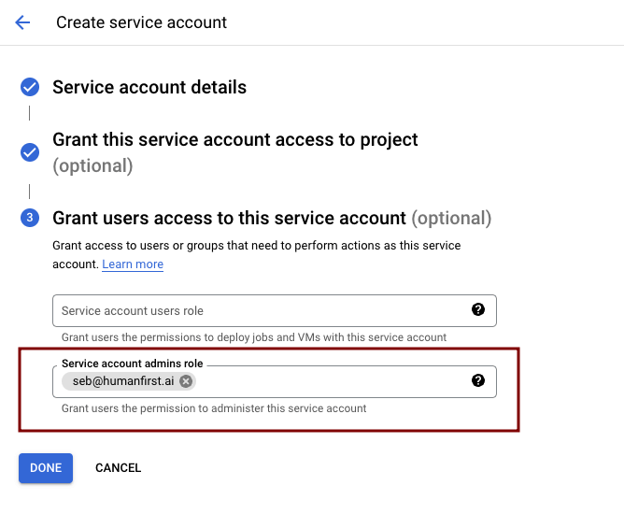Focus the Service account users role field

262,310
